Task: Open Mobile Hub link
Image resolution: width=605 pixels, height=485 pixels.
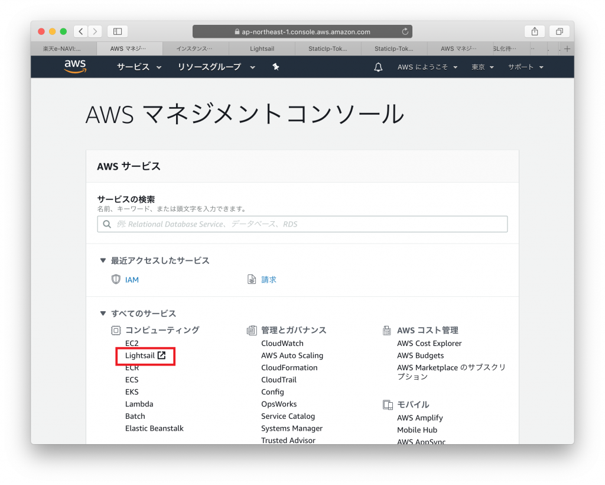Action: click(417, 430)
